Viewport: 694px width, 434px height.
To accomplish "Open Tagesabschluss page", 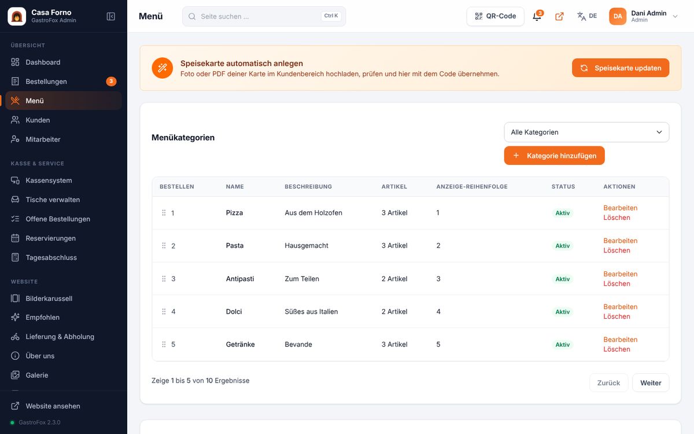I will [64, 258].
